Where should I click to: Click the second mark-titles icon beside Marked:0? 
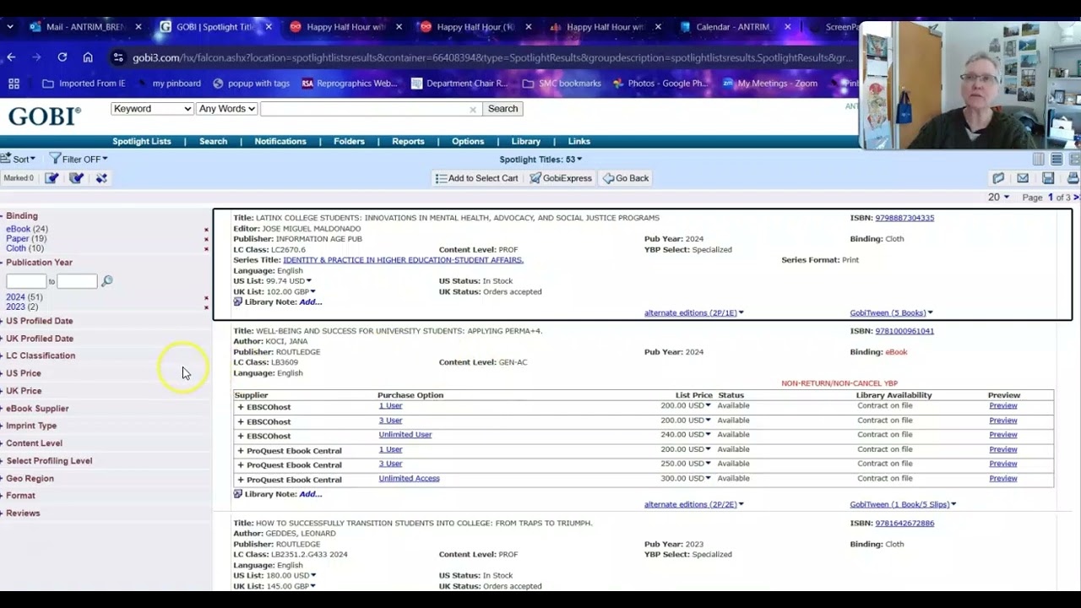tap(76, 178)
